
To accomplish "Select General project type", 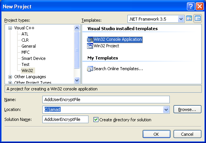I will coord(29,46).
